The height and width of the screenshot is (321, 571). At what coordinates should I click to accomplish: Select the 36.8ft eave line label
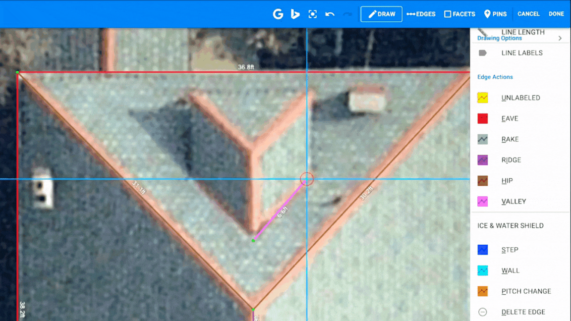(246, 67)
